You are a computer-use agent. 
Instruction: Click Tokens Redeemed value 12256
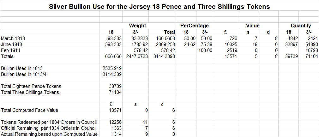[x=115, y=122]
